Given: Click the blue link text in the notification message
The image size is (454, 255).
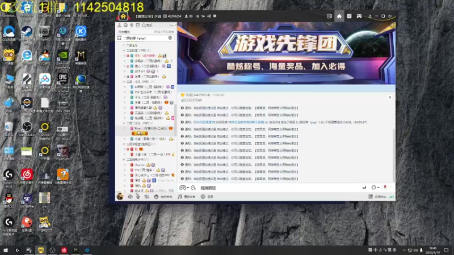Looking at the screenshot, I should (204, 122).
